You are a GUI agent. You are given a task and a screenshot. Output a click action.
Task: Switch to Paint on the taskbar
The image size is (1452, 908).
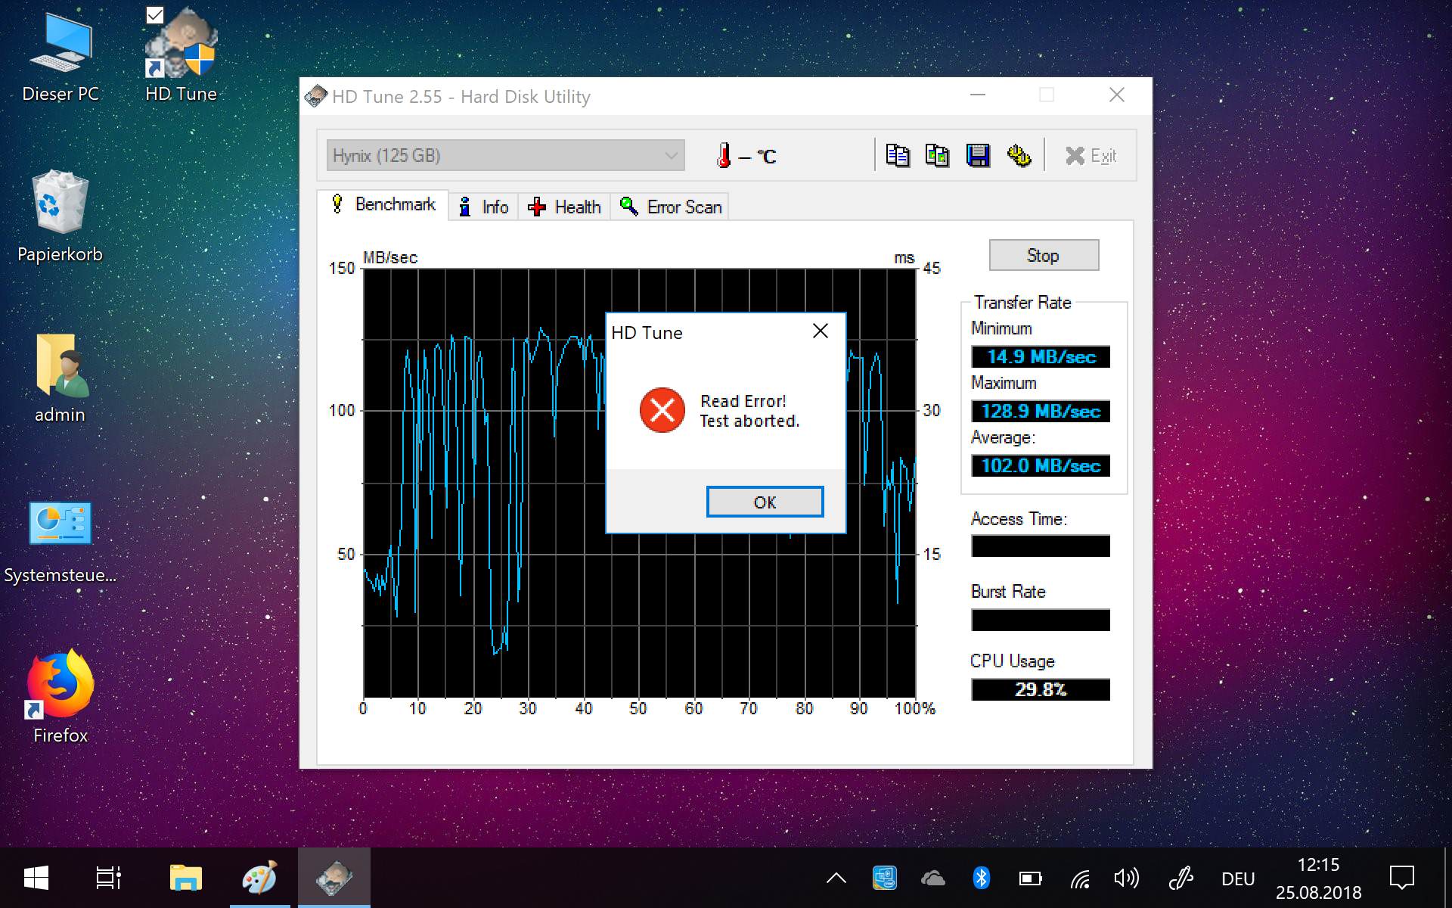click(259, 878)
